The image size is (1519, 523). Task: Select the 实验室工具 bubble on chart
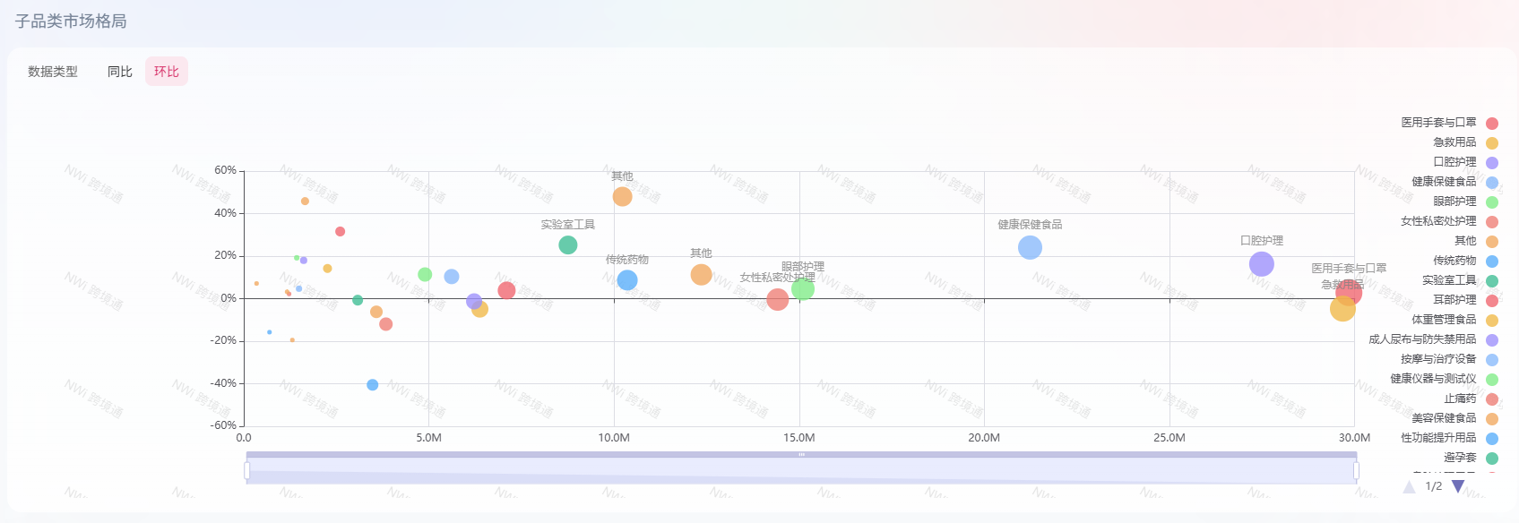[567, 244]
